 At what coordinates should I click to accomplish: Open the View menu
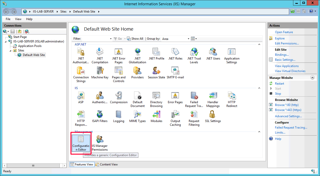tap(18, 19)
